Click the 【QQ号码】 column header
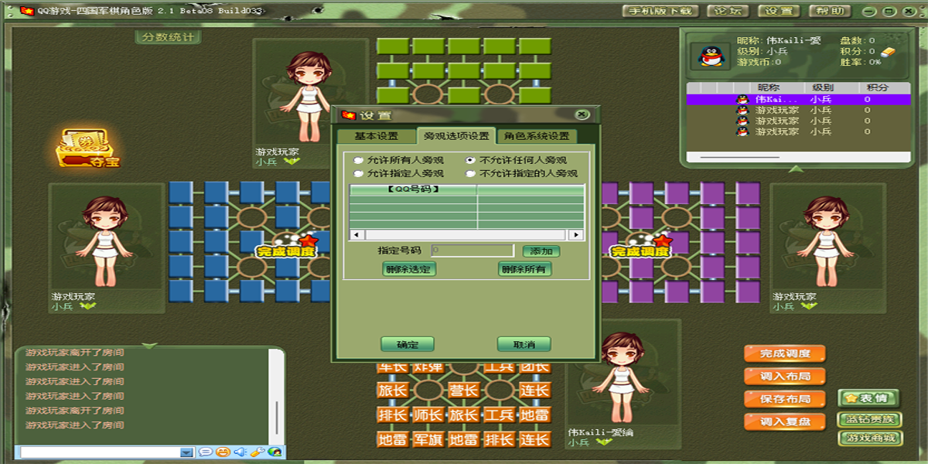Screen dimensions: 928x464 pyautogui.click(x=414, y=189)
